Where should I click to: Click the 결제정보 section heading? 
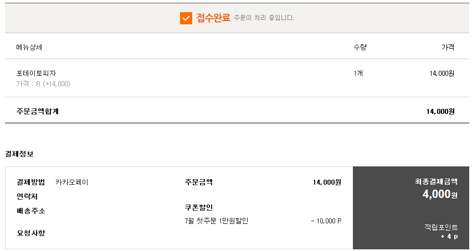19,154
